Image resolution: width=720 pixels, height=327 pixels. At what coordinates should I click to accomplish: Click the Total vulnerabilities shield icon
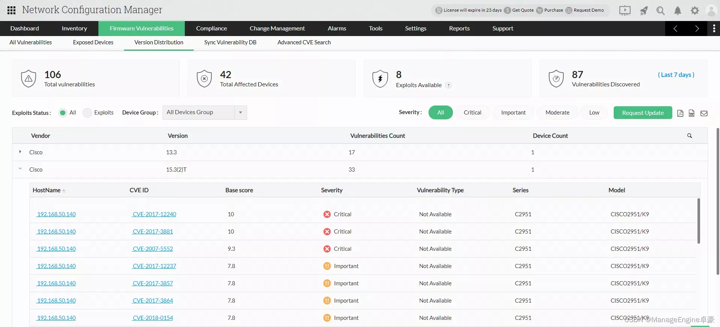(29, 78)
